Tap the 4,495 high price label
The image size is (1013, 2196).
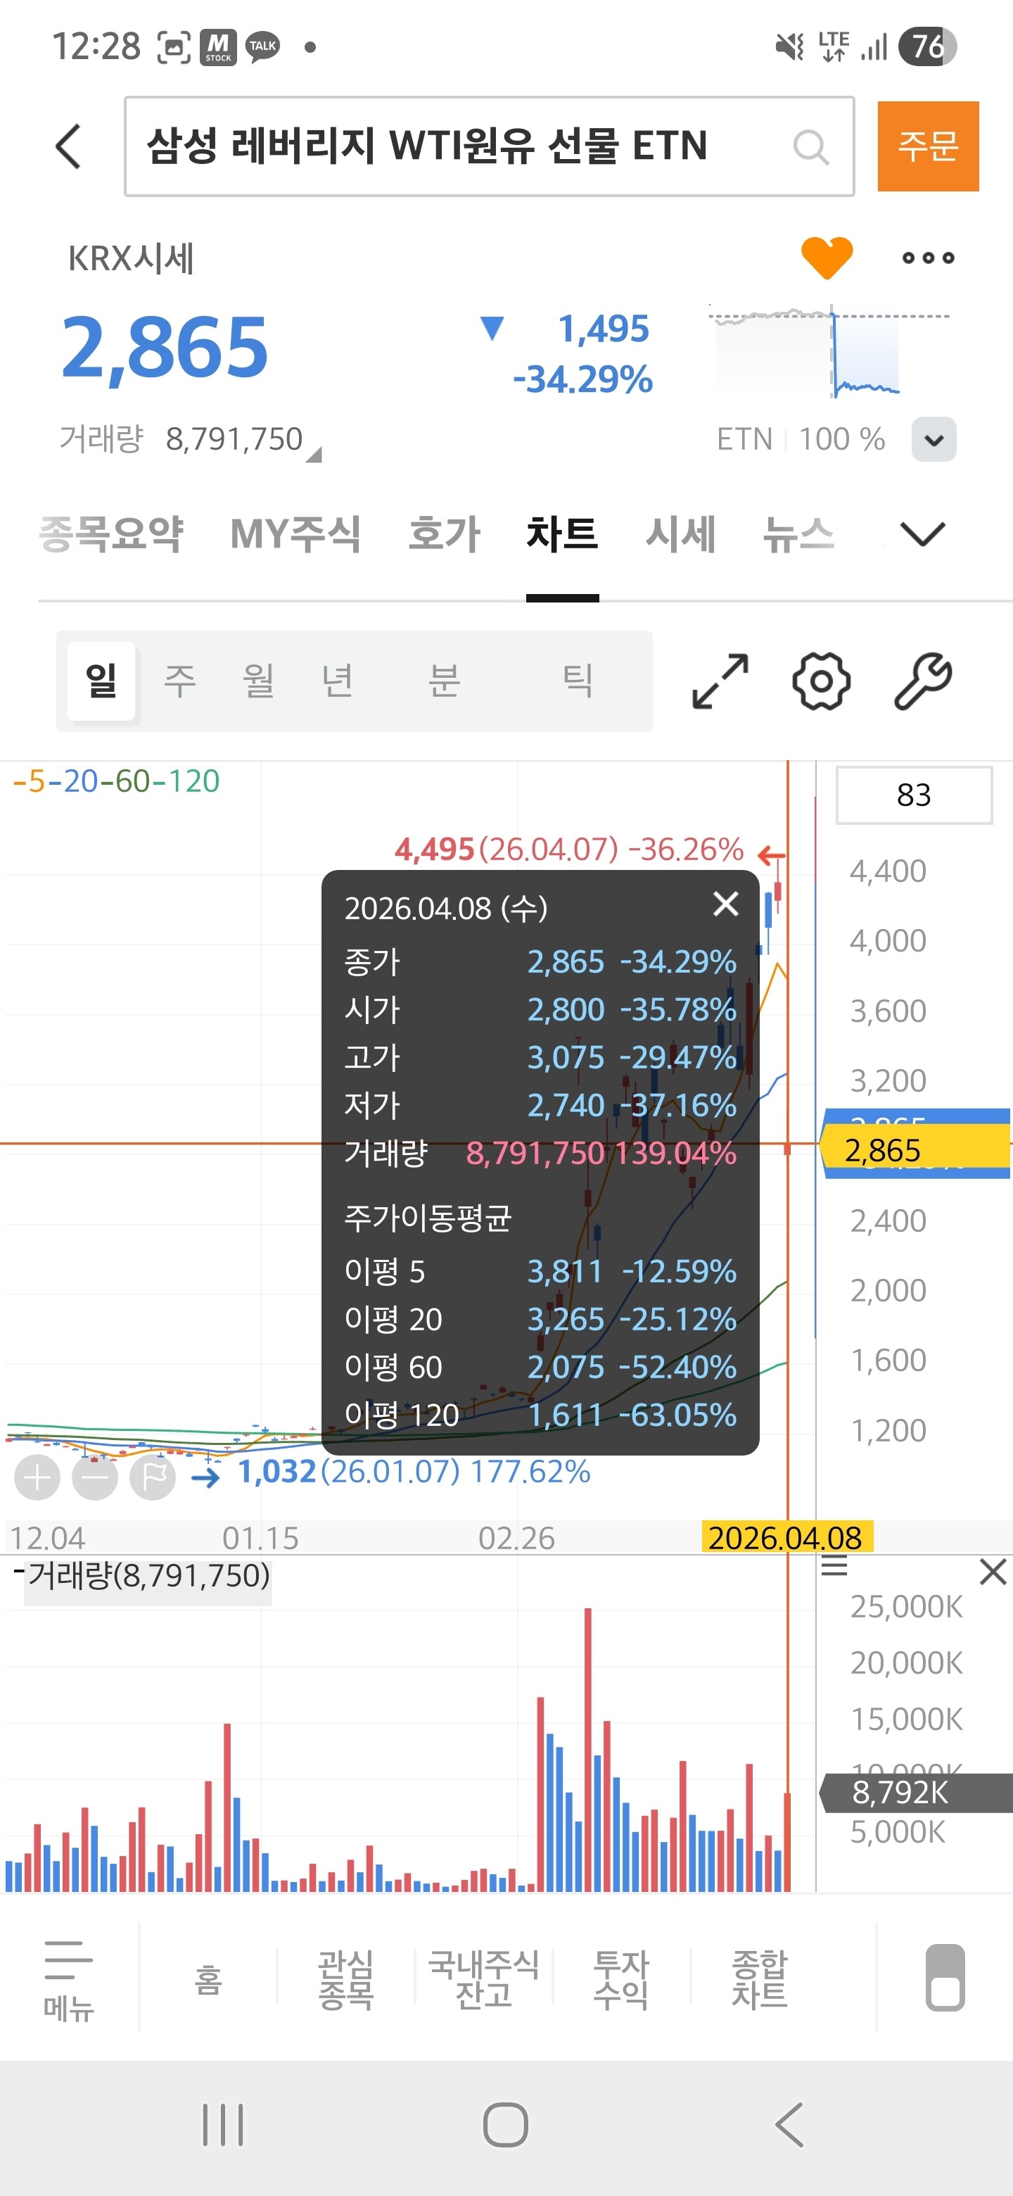click(x=569, y=850)
